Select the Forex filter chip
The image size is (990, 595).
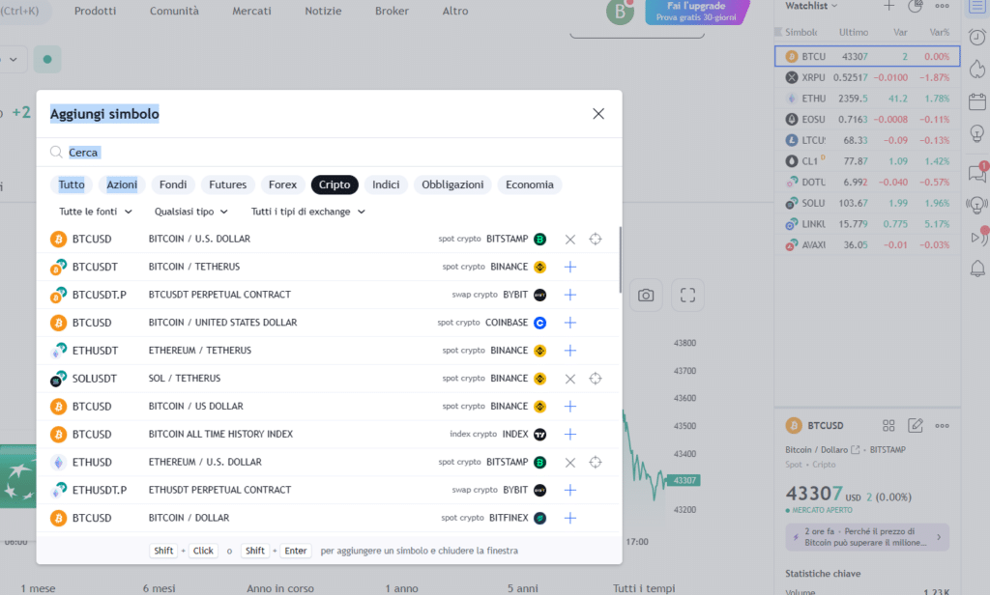(282, 184)
